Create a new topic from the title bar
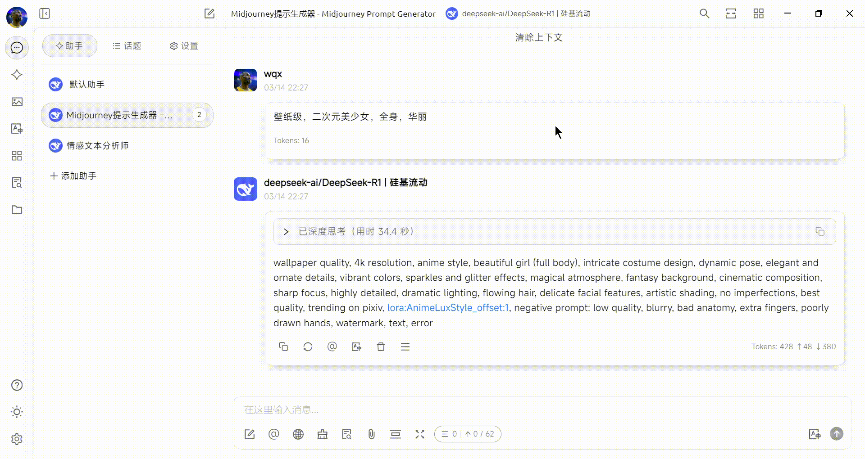Image resolution: width=865 pixels, height=459 pixels. (209, 13)
